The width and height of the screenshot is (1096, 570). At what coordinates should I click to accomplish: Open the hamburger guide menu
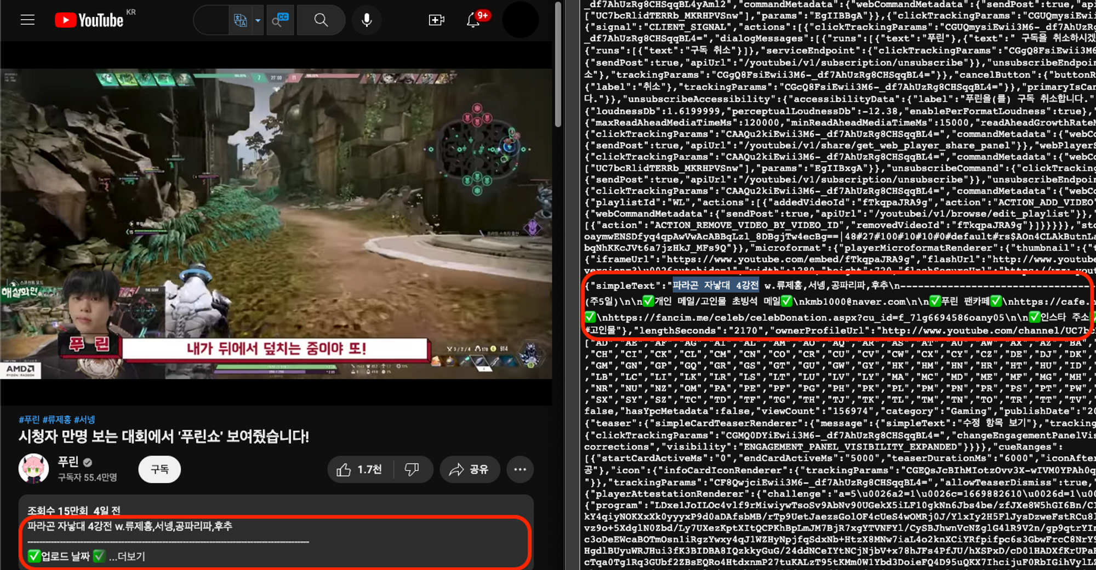click(x=27, y=20)
